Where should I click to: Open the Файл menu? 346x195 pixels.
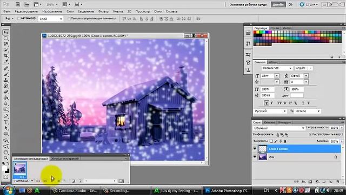(7, 11)
